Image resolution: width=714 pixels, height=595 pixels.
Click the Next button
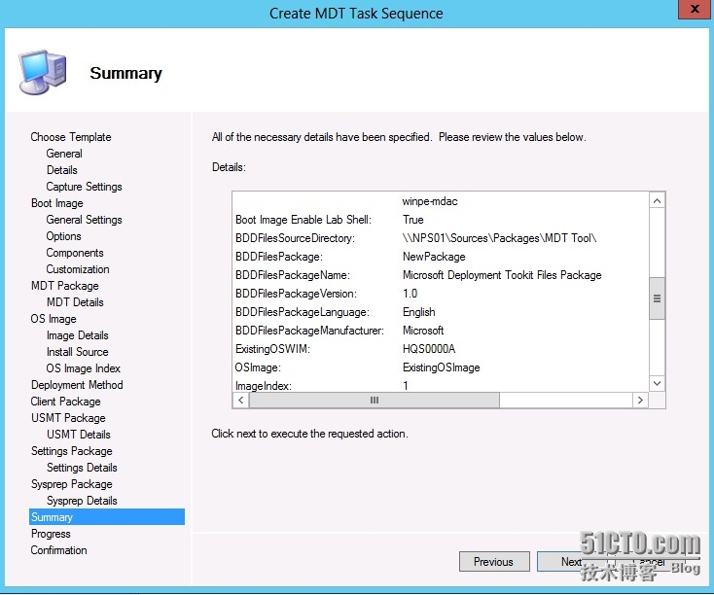[x=571, y=562]
